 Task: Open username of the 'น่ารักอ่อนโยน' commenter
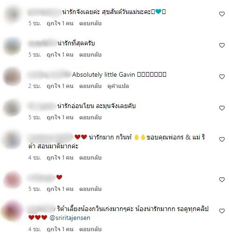pos(42,106)
